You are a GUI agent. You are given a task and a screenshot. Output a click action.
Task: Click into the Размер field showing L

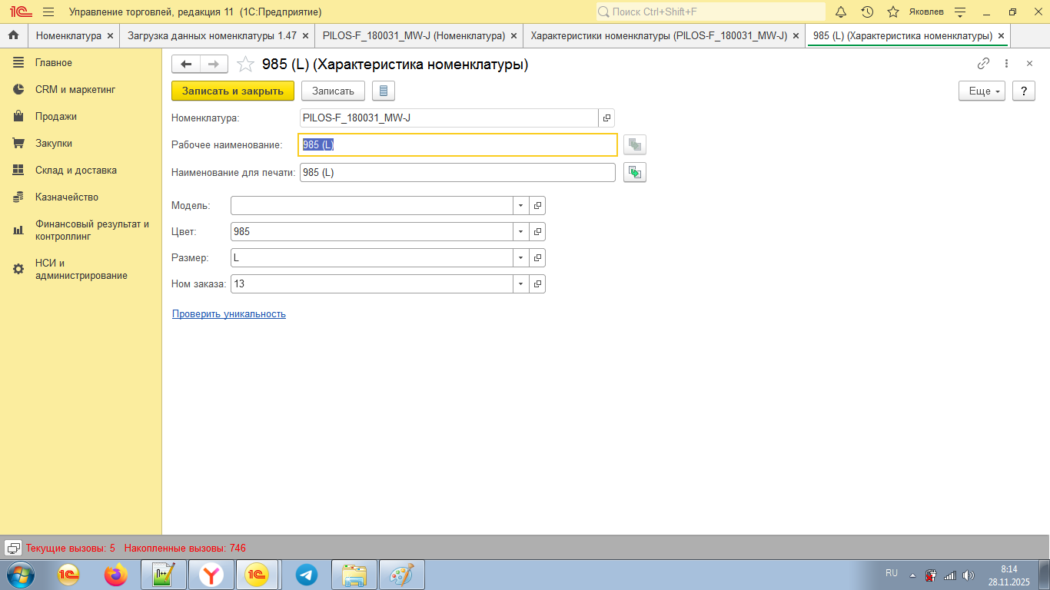pos(372,258)
